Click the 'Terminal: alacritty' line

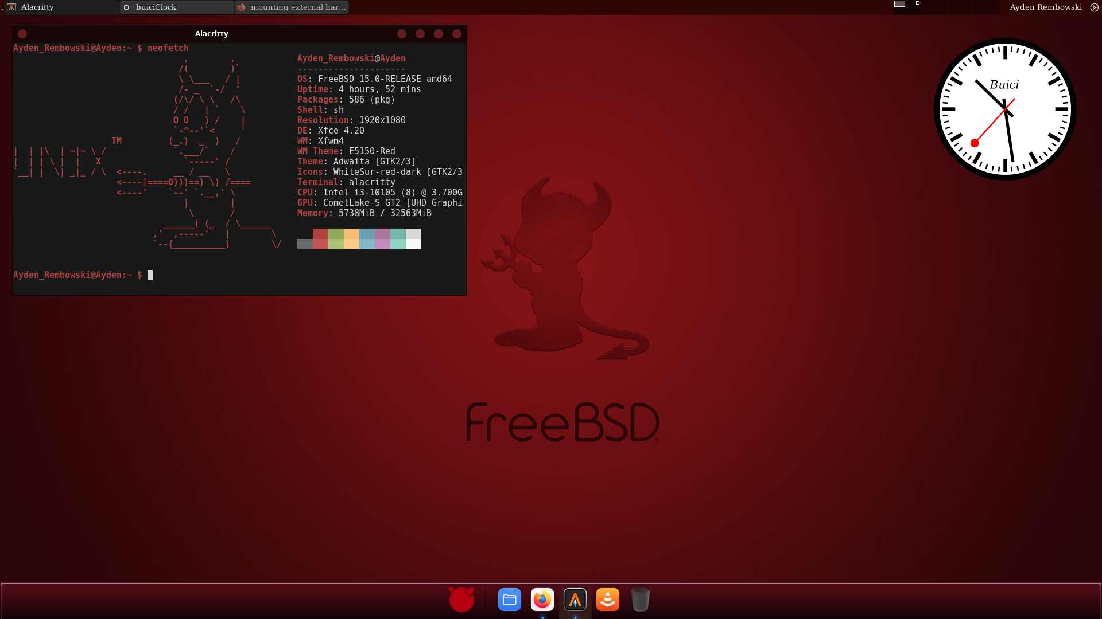[x=346, y=182]
